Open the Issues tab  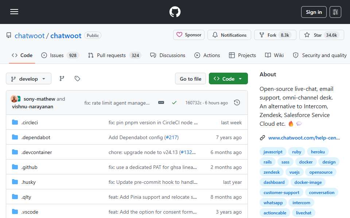[60, 55]
